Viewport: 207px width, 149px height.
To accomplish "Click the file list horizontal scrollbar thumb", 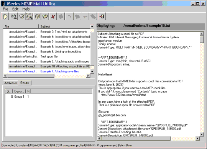I will pyautogui.click(x=31, y=76).
